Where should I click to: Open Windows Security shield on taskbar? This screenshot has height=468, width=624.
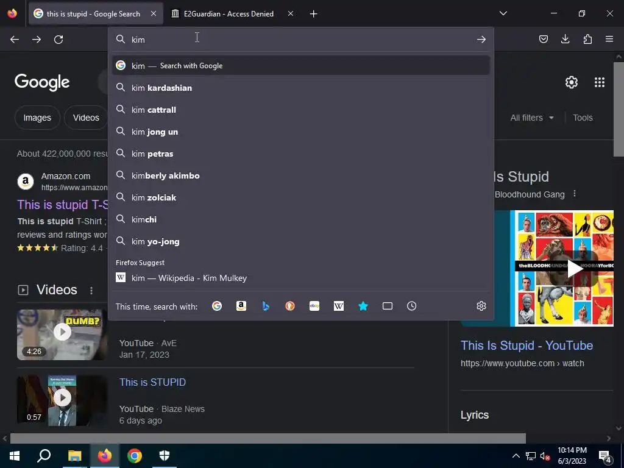[x=165, y=456]
